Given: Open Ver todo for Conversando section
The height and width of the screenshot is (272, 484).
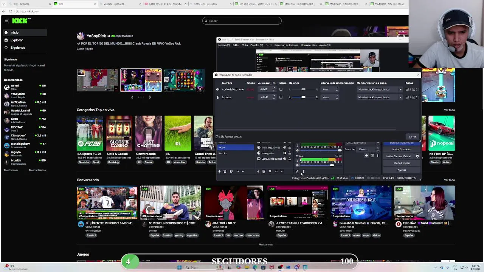Looking at the screenshot, I should click(x=449, y=180).
